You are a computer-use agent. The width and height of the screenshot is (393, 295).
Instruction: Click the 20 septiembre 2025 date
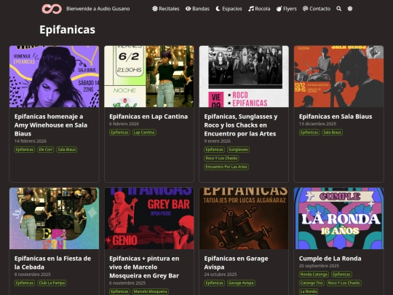pos(319,266)
